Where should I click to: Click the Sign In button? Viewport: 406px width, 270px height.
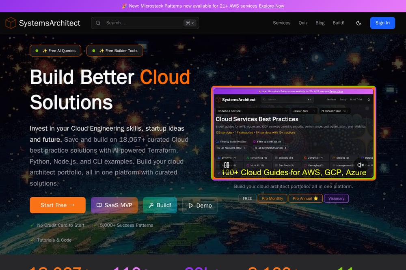pos(382,23)
